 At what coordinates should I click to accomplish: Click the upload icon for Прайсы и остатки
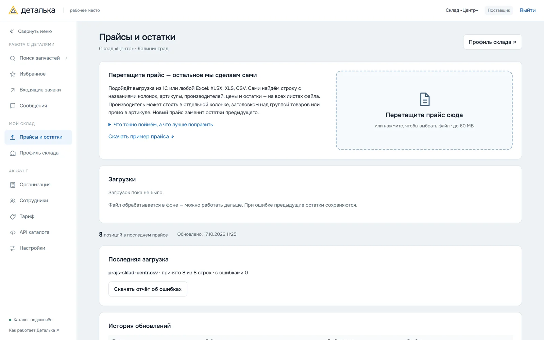click(x=13, y=137)
